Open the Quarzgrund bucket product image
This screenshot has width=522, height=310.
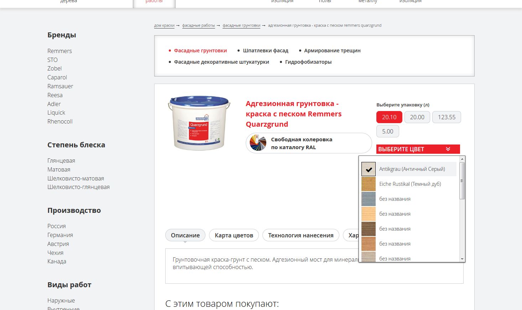[199, 123]
